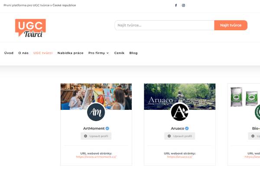The image size is (260, 173).
Task: Click 'První platforma pro UGC tvůrce' tagline
Action: click(40, 5)
